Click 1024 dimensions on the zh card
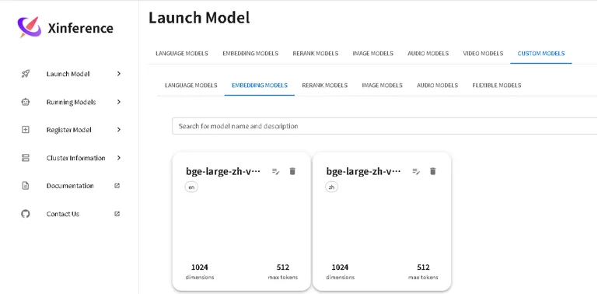 pos(340,271)
